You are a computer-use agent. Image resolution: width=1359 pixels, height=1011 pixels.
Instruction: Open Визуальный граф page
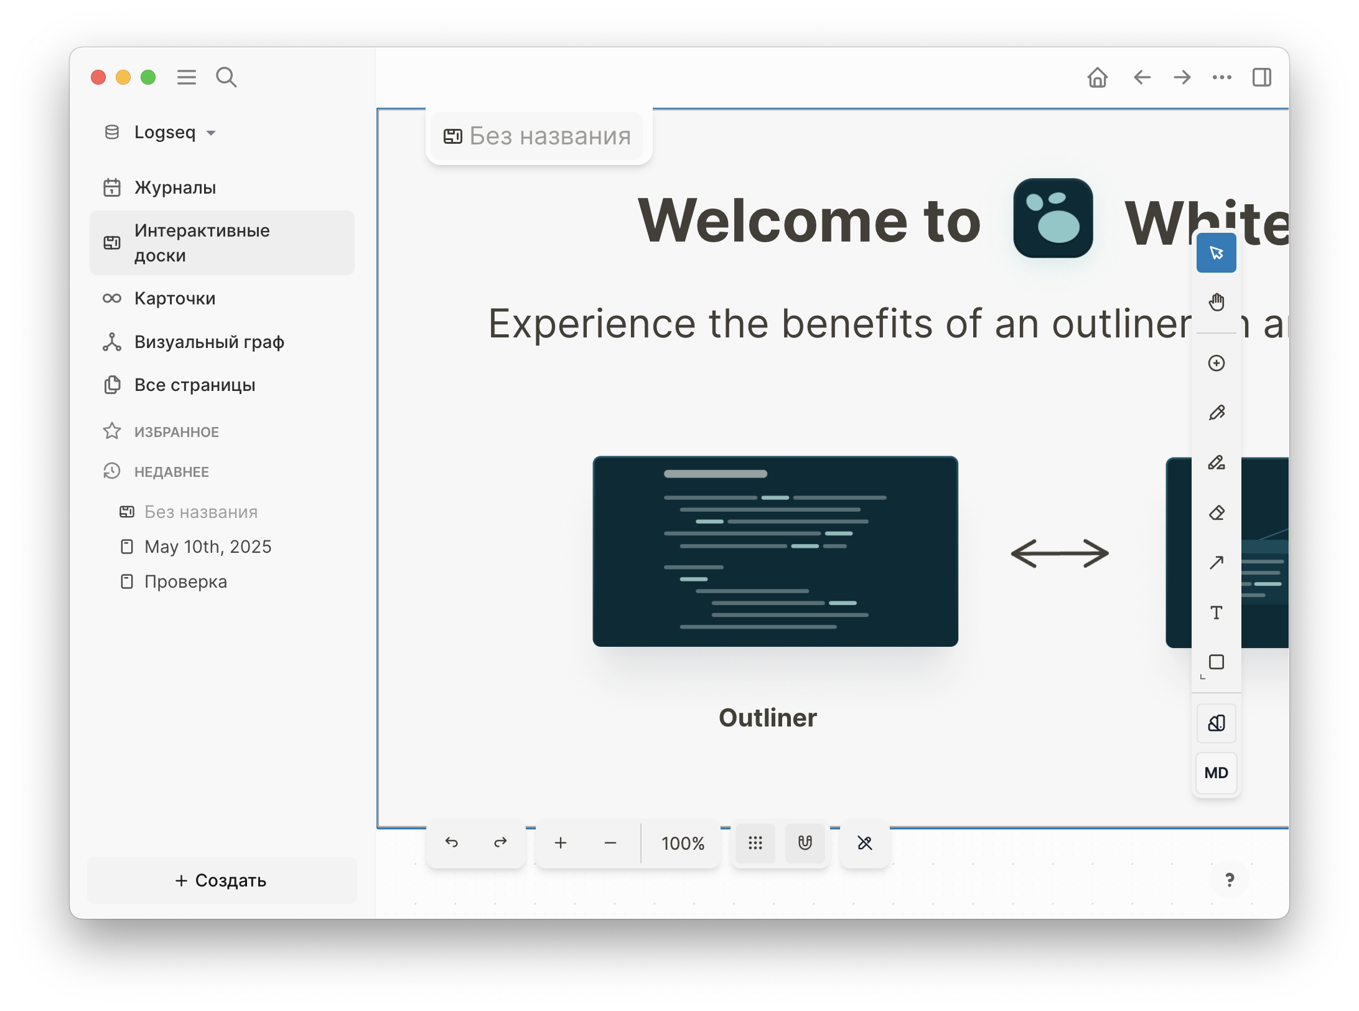208,342
